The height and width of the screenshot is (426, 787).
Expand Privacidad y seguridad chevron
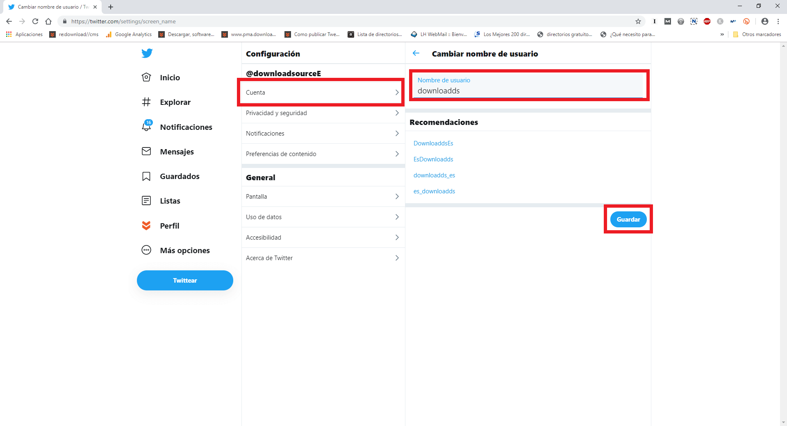click(397, 113)
